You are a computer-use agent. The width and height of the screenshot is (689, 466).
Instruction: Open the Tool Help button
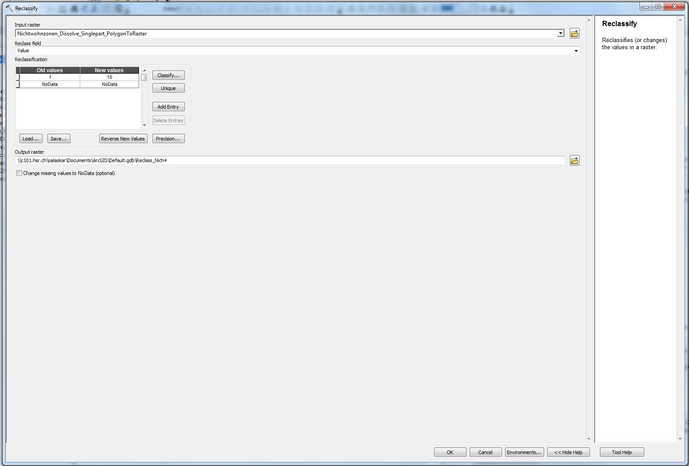622,452
